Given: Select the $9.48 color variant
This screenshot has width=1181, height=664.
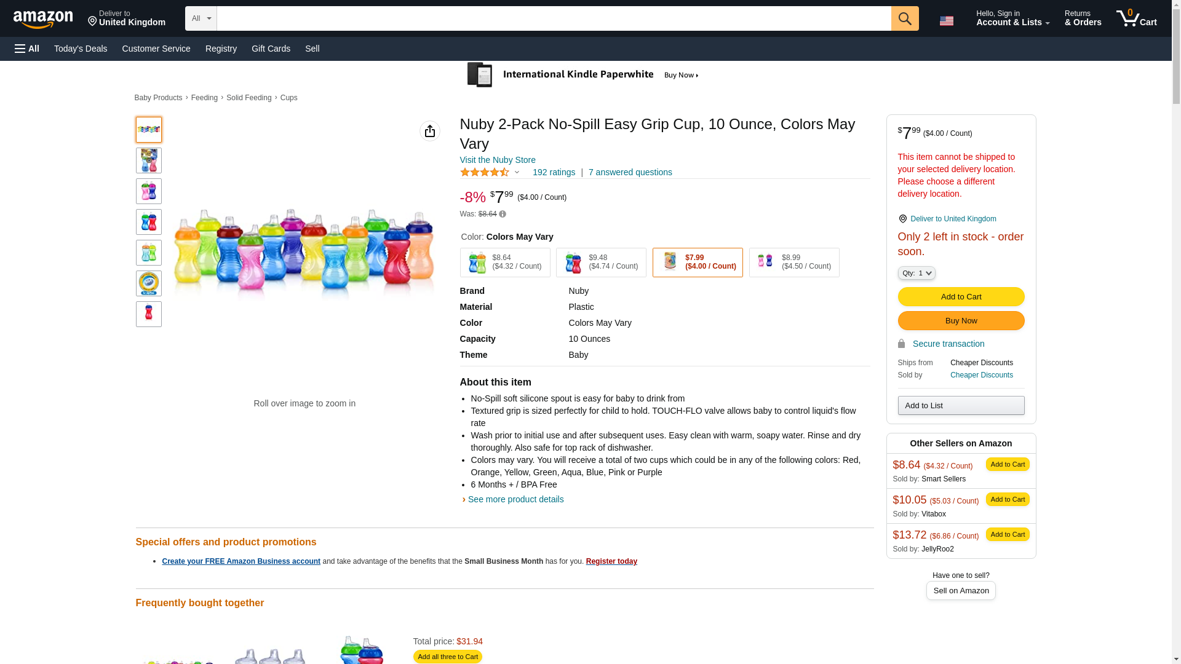Looking at the screenshot, I should pyautogui.click(x=601, y=263).
